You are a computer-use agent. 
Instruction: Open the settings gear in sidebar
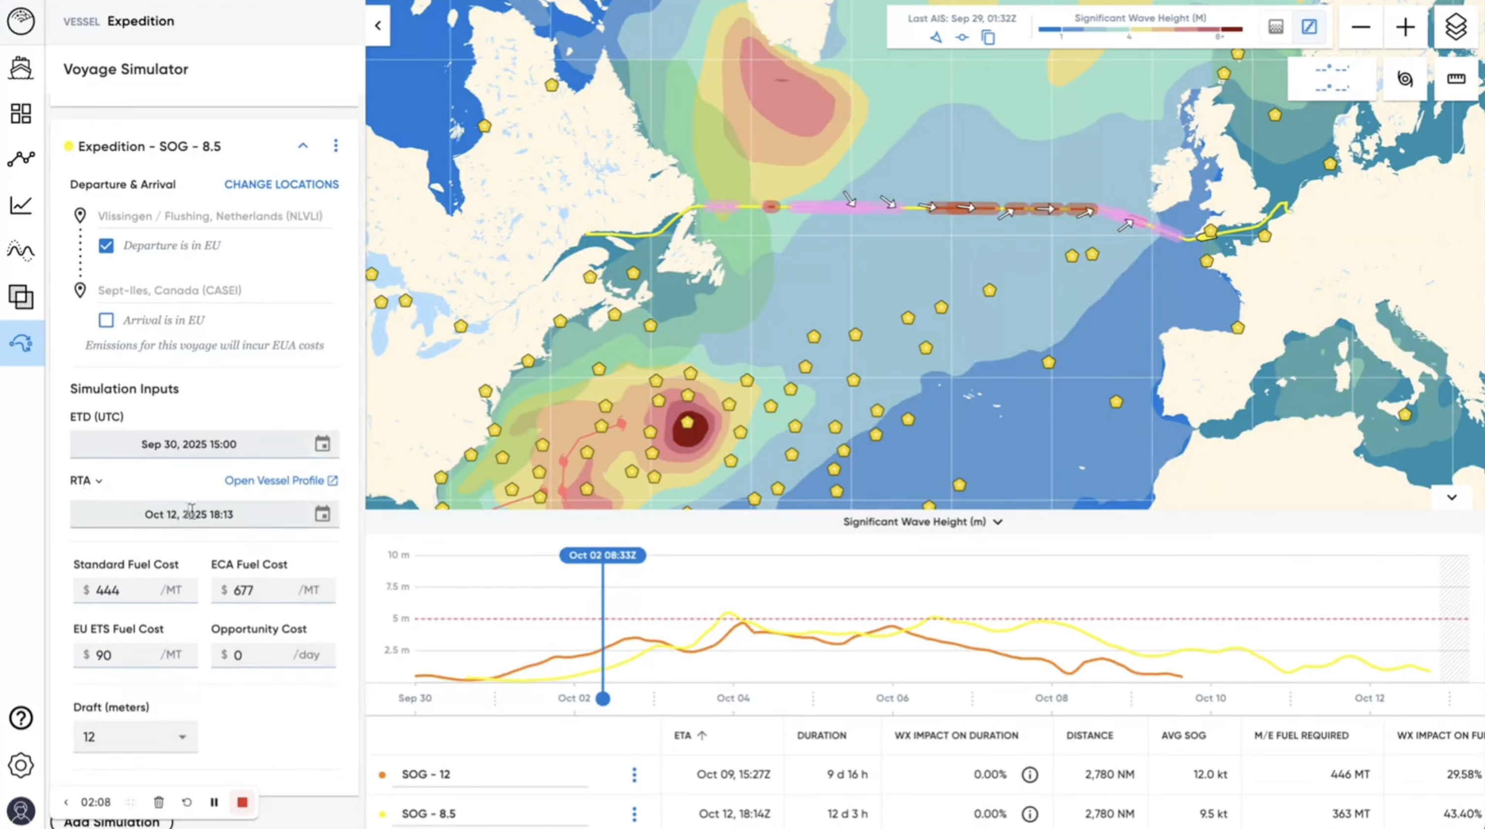coord(21,765)
